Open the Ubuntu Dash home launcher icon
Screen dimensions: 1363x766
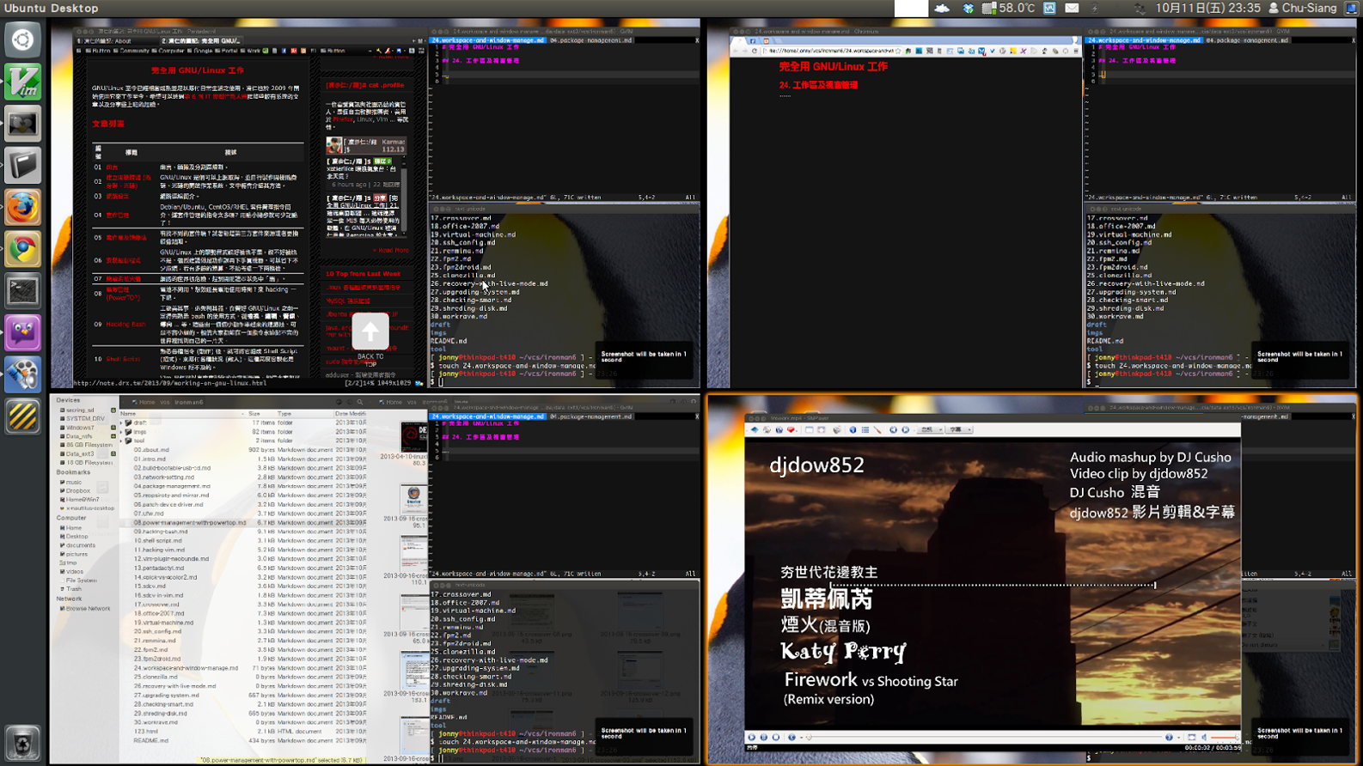pyautogui.click(x=23, y=40)
